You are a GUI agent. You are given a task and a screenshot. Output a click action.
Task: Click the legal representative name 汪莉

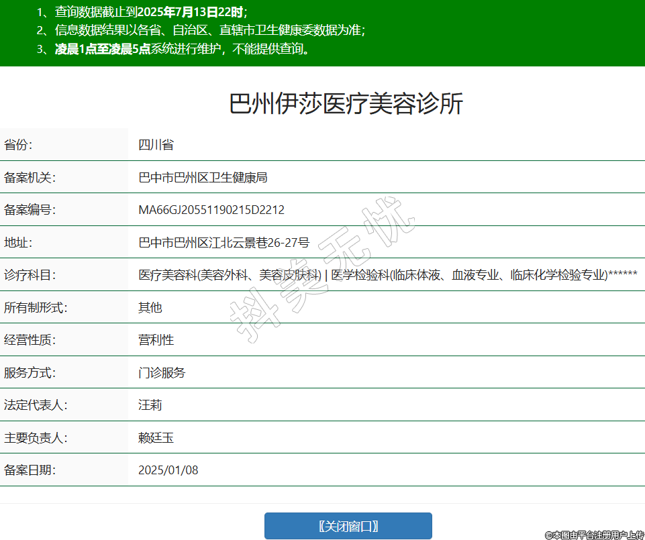coord(150,405)
